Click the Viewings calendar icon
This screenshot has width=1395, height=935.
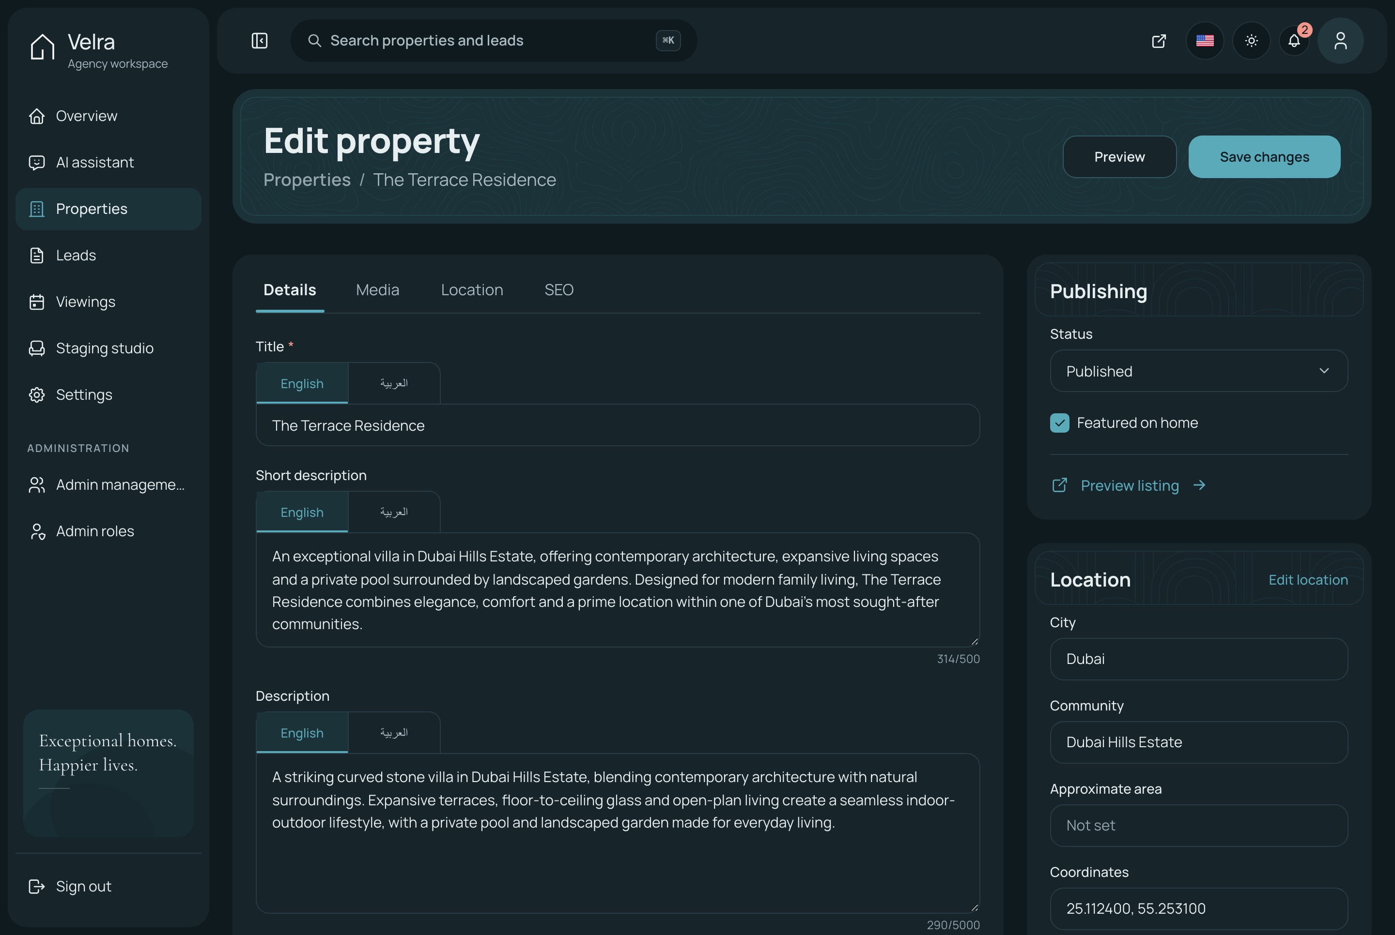tap(37, 302)
